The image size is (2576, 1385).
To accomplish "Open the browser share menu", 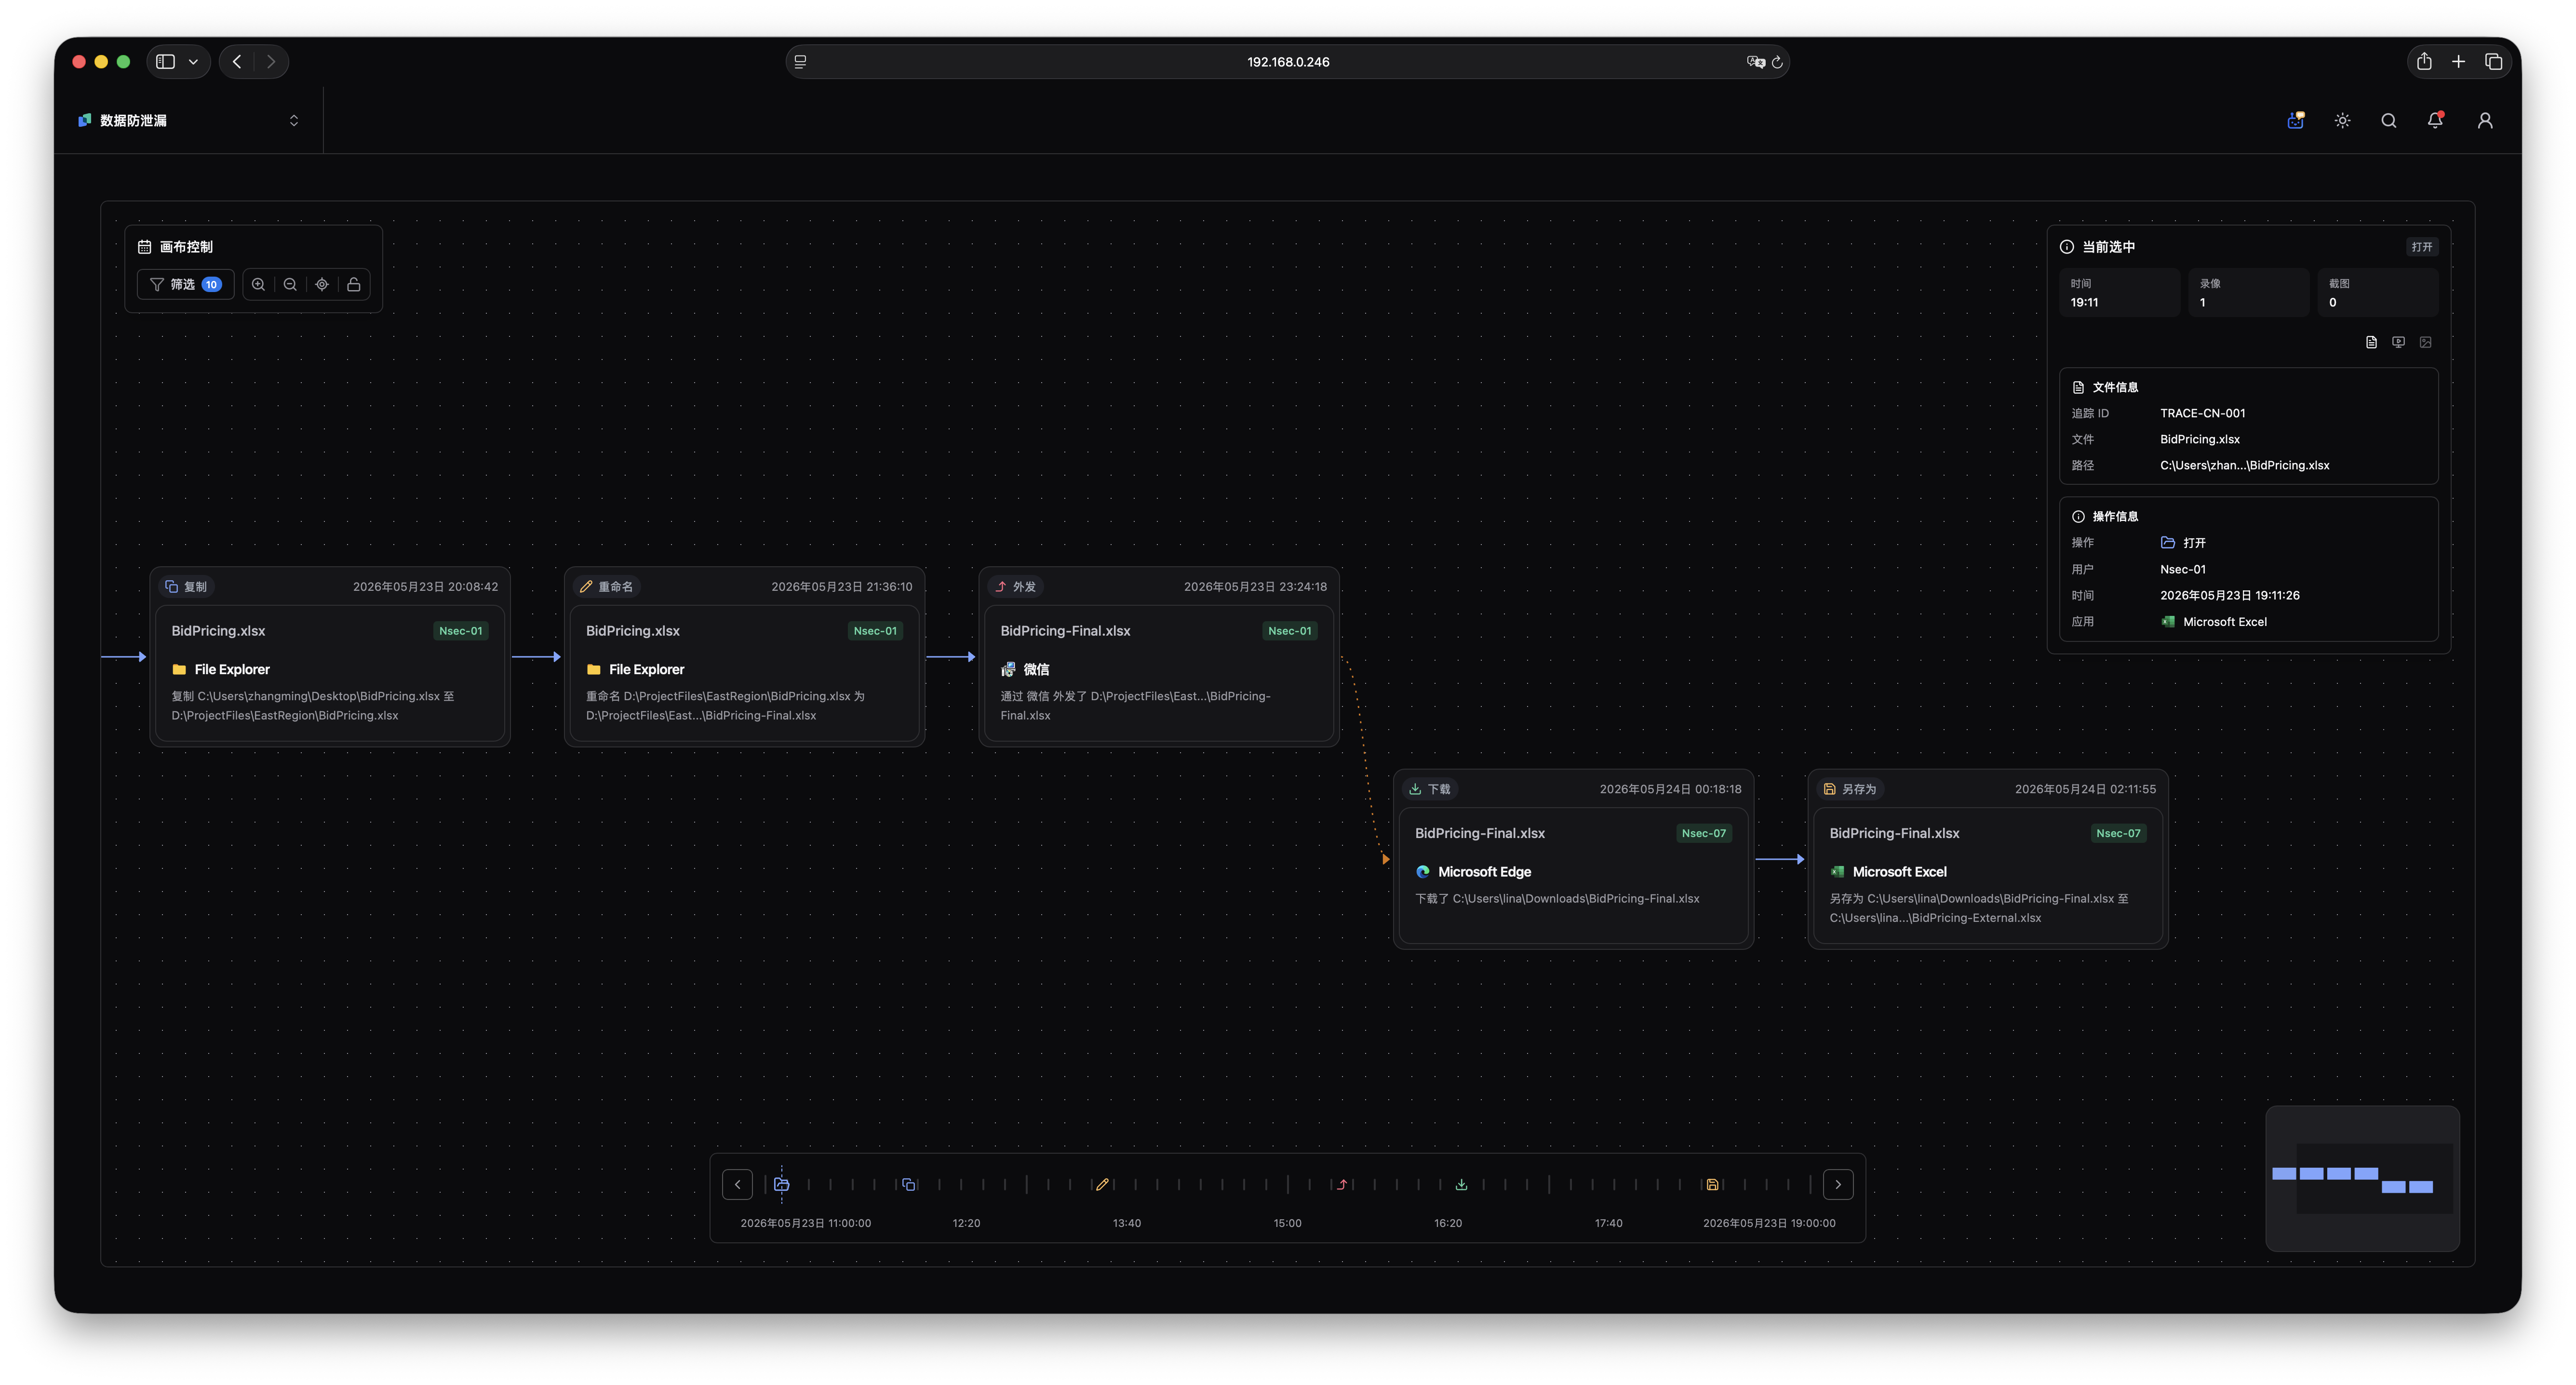I will click(2424, 62).
